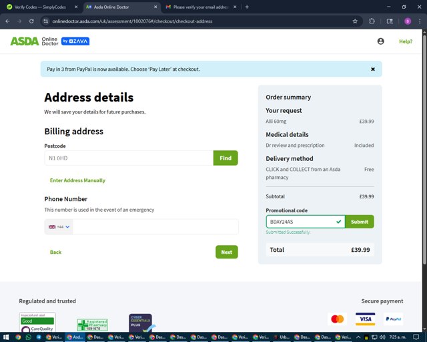
Task: Click the VISA payment logo
Action: click(365, 319)
